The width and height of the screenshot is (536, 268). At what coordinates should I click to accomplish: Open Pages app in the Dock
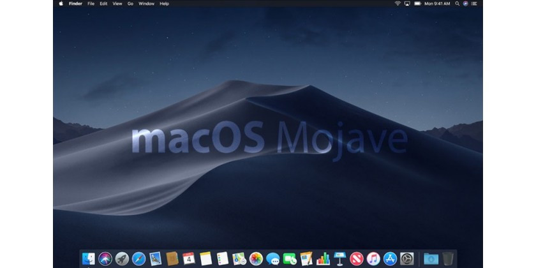306,259
